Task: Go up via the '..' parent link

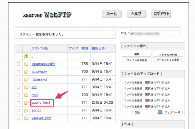Action: (32, 57)
